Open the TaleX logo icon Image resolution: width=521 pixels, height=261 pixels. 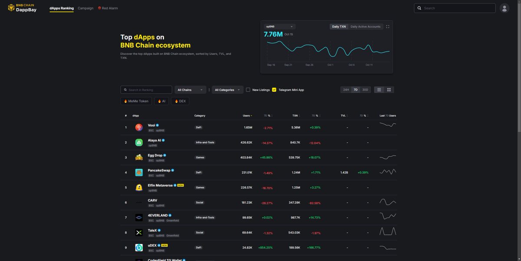coord(138,233)
